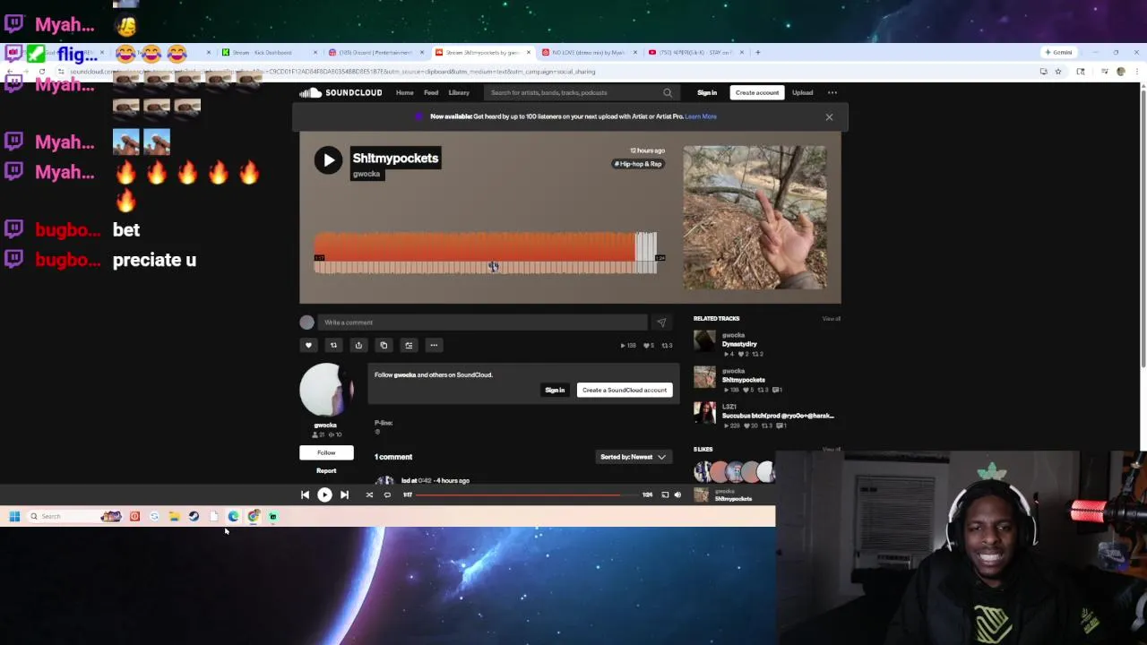Toggle repeat in the bottom player bar
1147x645 pixels.
(x=387, y=494)
